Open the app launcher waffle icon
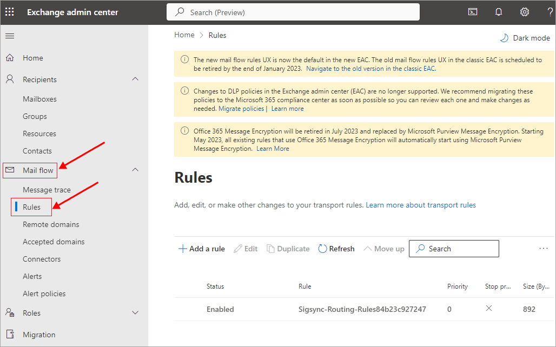 click(10, 12)
